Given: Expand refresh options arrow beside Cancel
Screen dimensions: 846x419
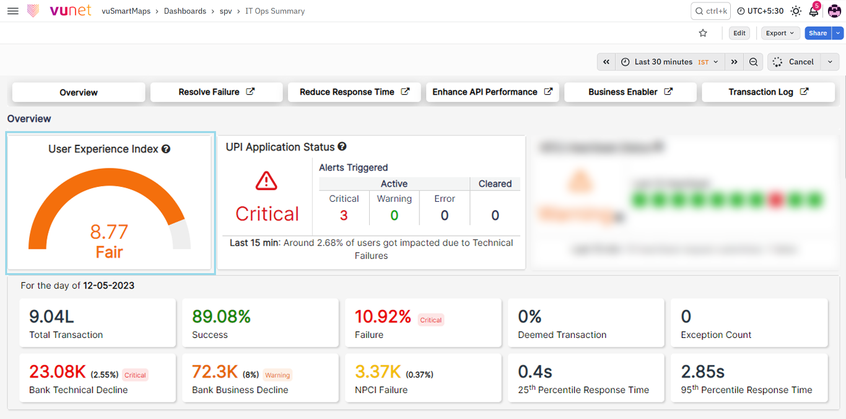Looking at the screenshot, I should 830,62.
